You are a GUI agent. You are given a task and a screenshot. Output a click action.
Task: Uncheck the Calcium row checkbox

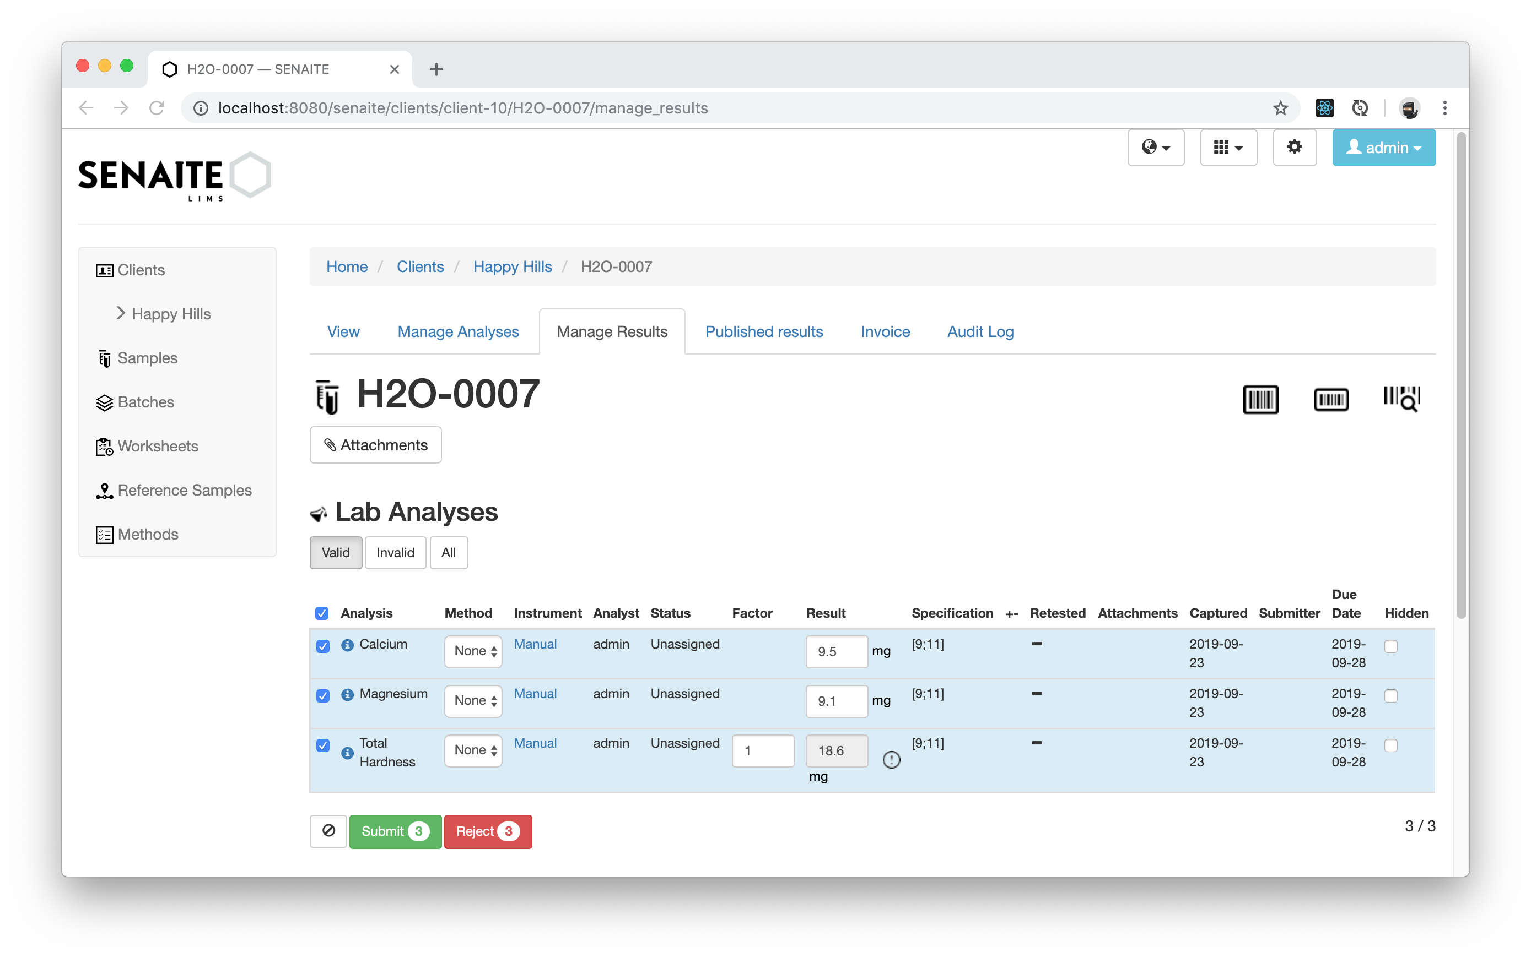[323, 646]
